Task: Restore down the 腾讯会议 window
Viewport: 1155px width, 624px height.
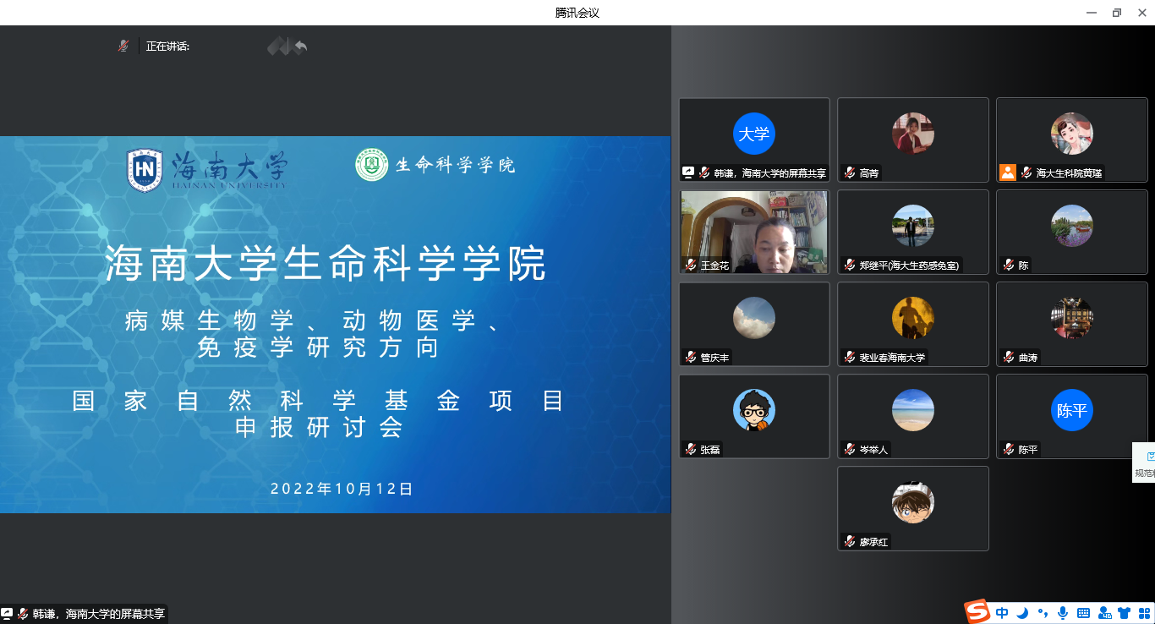Action: [x=1116, y=13]
